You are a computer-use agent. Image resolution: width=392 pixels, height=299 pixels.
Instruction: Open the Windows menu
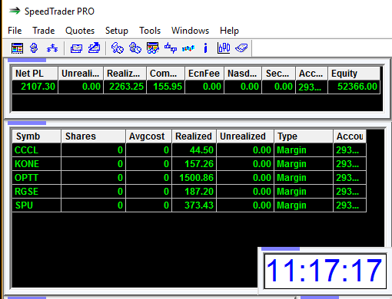coord(190,31)
